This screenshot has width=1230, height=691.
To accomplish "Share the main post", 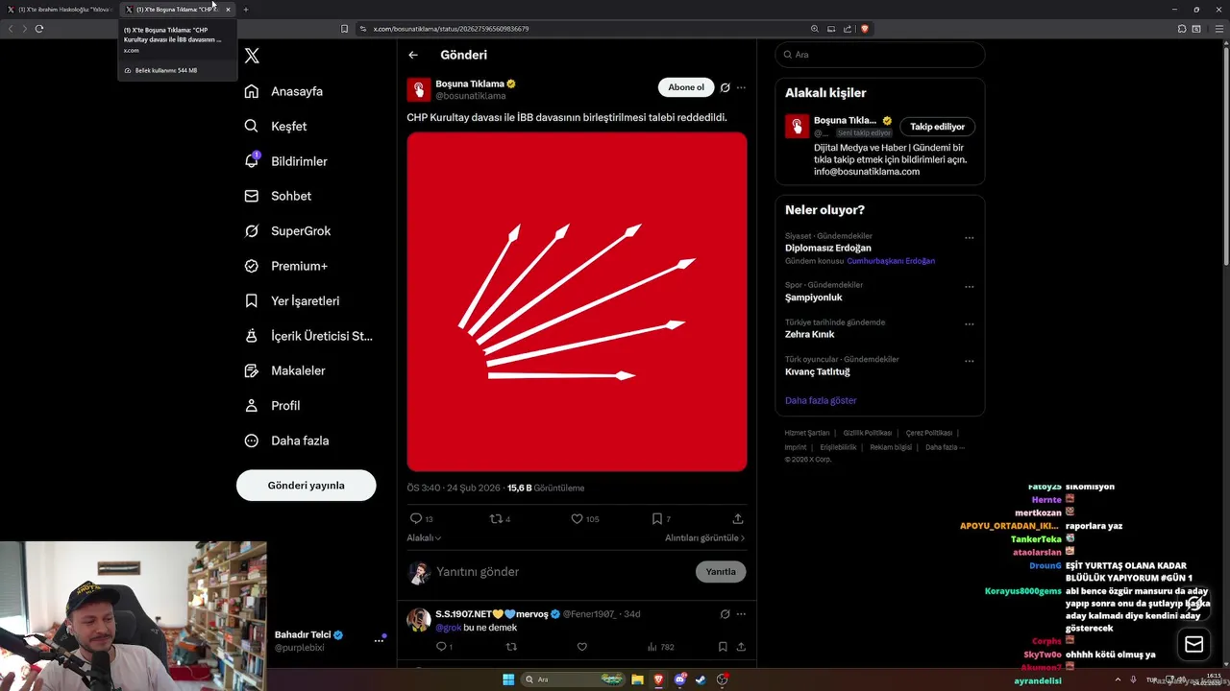I will tap(738, 518).
